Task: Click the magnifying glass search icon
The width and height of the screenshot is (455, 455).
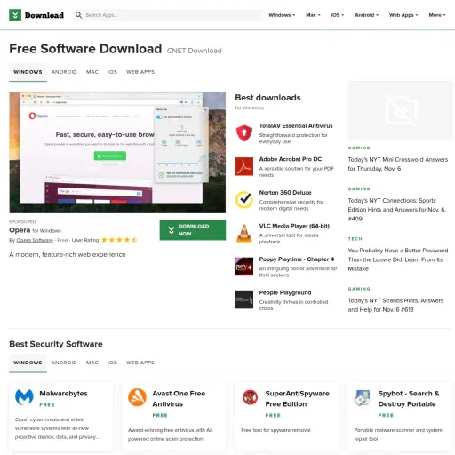Action: point(78,15)
